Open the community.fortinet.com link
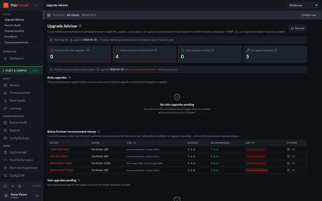The image size is (322, 201). pyautogui.click(x=142, y=70)
